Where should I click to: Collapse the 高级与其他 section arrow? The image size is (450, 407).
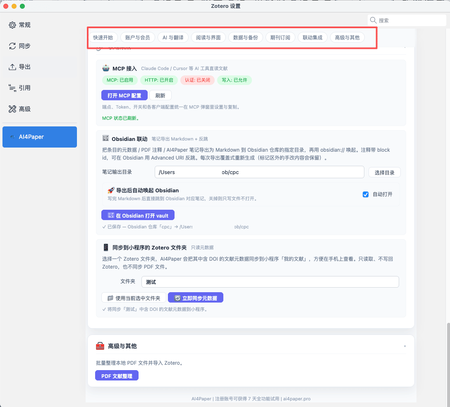(x=405, y=346)
